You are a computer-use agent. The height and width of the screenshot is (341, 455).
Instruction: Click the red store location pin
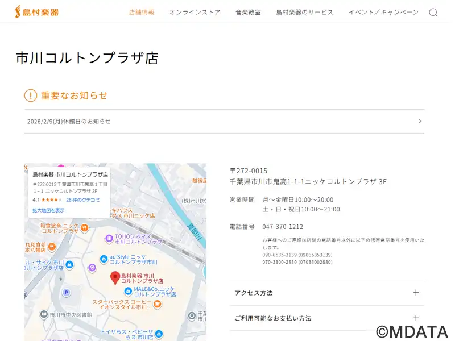coord(115,278)
